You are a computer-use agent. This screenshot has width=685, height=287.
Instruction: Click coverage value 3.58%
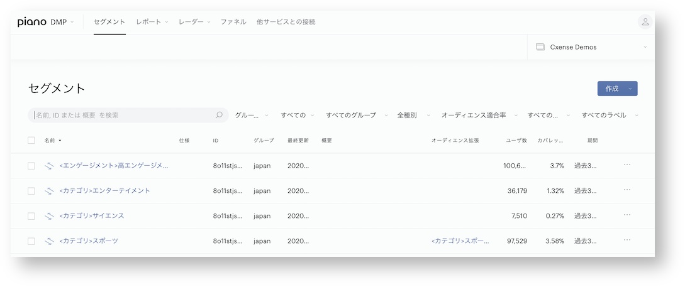(554, 241)
